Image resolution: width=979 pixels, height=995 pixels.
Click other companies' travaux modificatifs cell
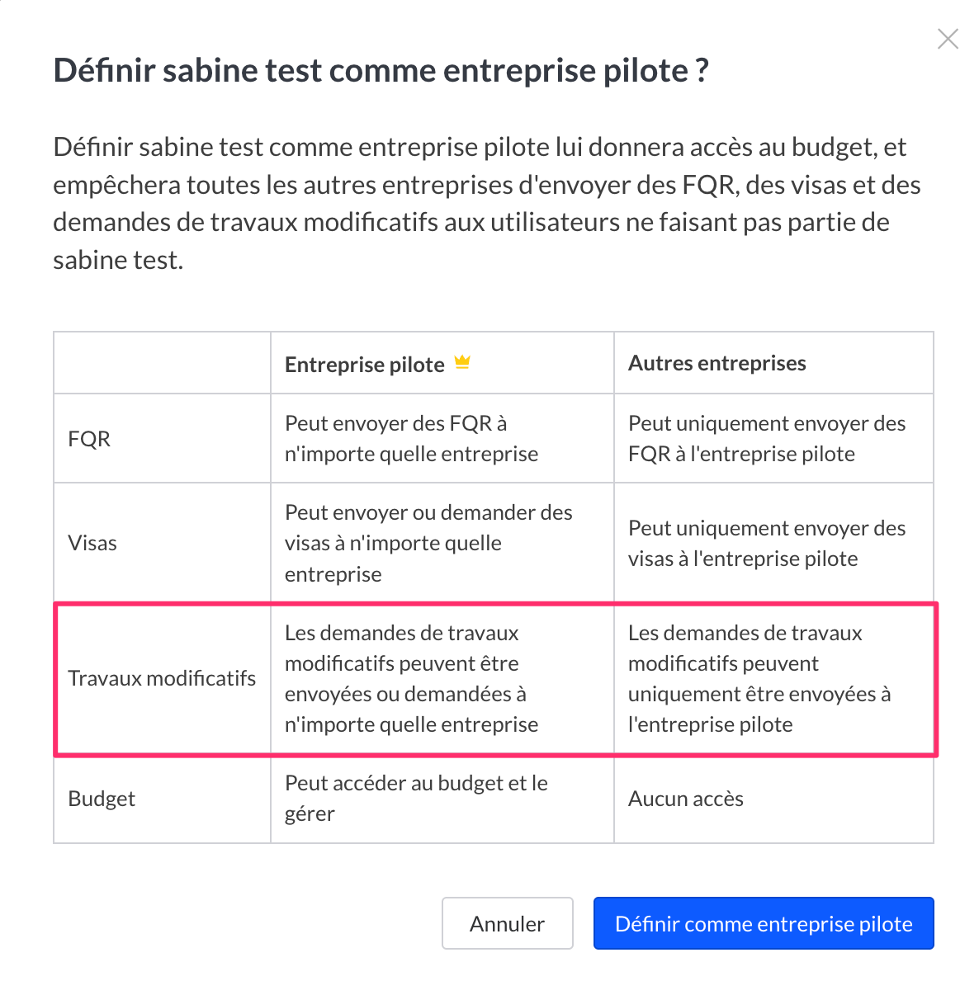[x=759, y=678]
